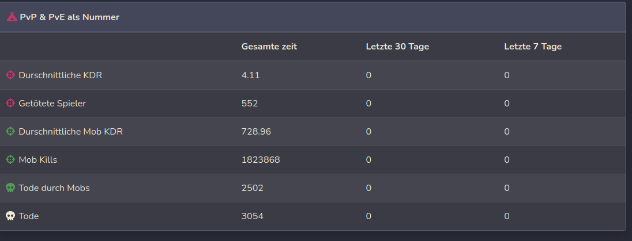
Task: Select the Durschnittliche Mob KDR label
Action: 70,132
